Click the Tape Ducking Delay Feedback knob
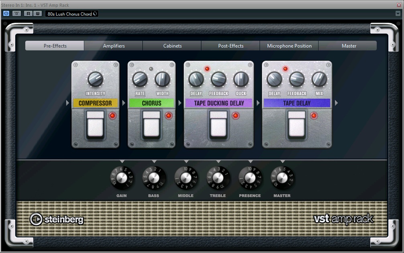Image resolution: width=404 pixels, height=253 pixels. click(219, 79)
